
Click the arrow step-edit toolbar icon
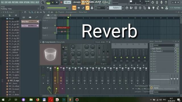[78, 8]
